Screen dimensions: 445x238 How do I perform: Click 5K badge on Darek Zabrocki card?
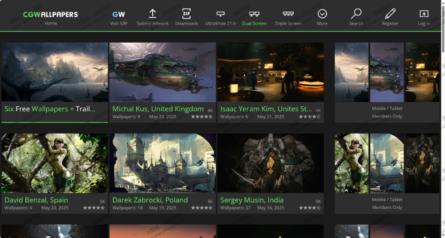pyautogui.click(x=210, y=202)
